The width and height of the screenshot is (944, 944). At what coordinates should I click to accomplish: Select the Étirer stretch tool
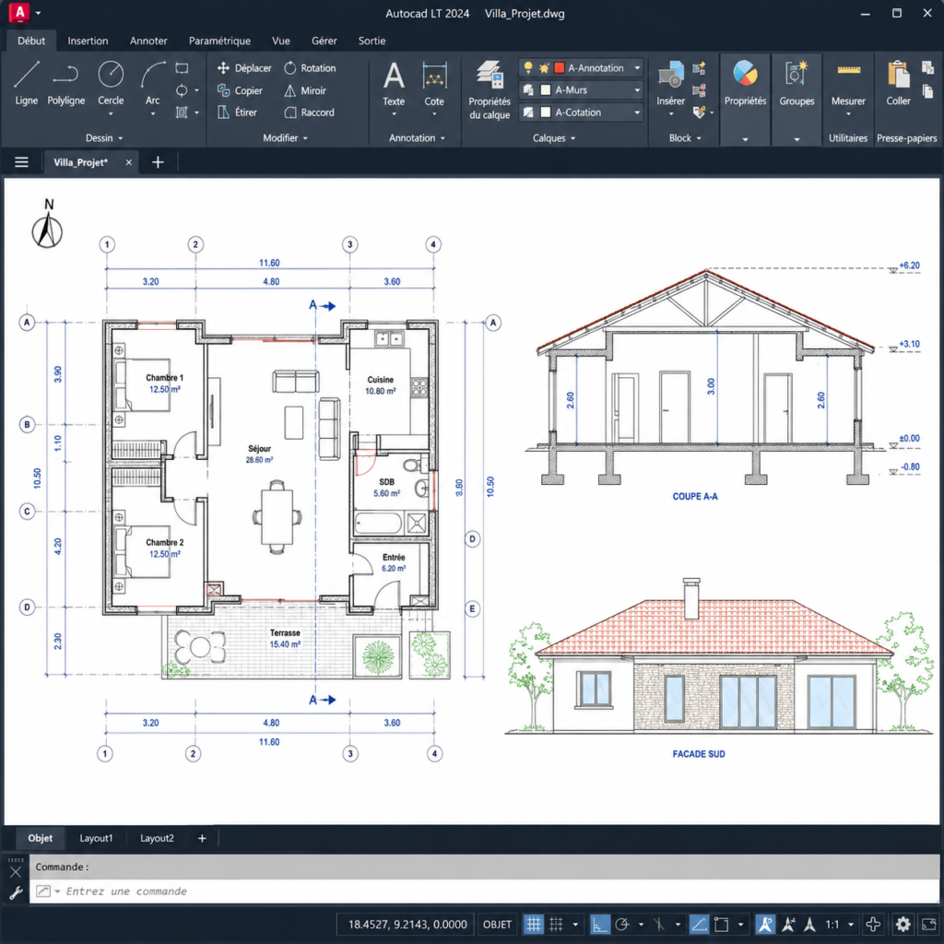click(x=237, y=112)
